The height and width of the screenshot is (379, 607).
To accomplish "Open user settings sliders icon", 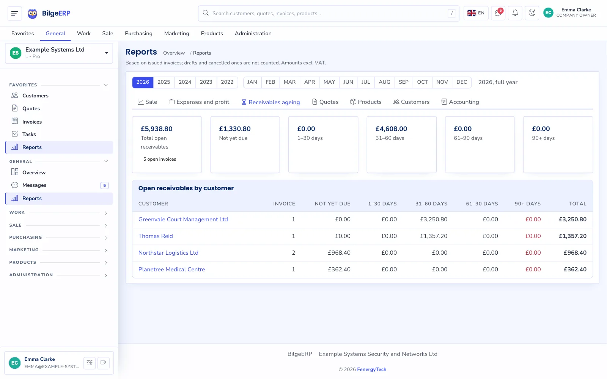I will click(90, 363).
